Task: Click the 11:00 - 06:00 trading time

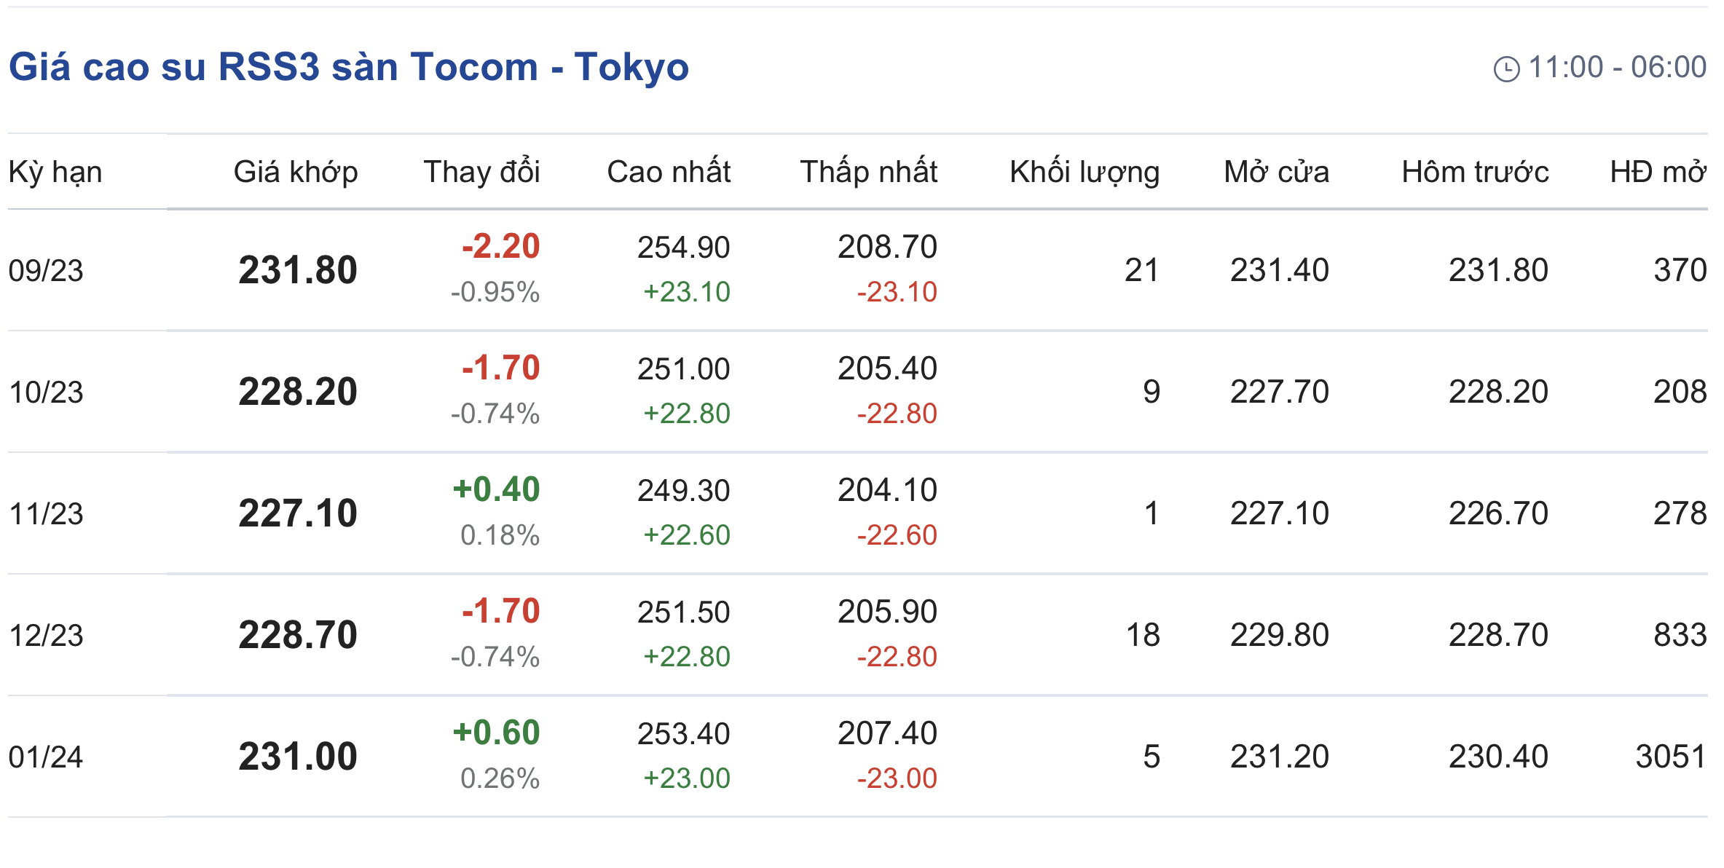Action: [x=1617, y=67]
